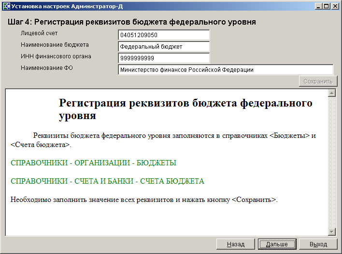342x254 pixels.
Task: Click the Наименование бюджета label
Action: coord(55,45)
